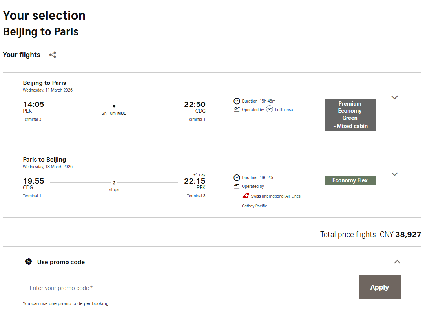Click the Swiss International Air Lines logo
Screen dimensions: 425x325
point(246,196)
